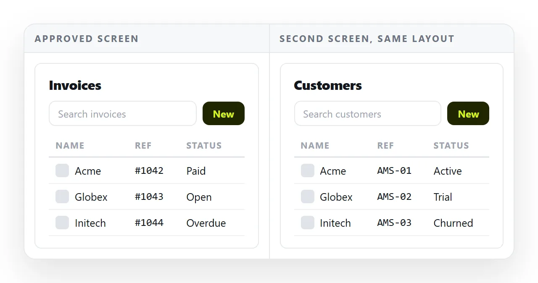Select customer reference AMS-03

[394, 223]
